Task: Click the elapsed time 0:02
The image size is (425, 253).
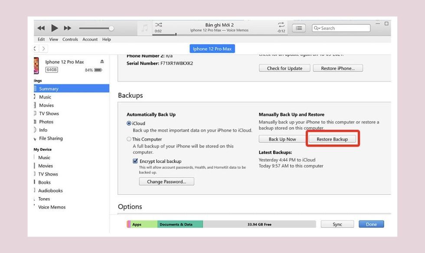Action: pyautogui.click(x=158, y=31)
